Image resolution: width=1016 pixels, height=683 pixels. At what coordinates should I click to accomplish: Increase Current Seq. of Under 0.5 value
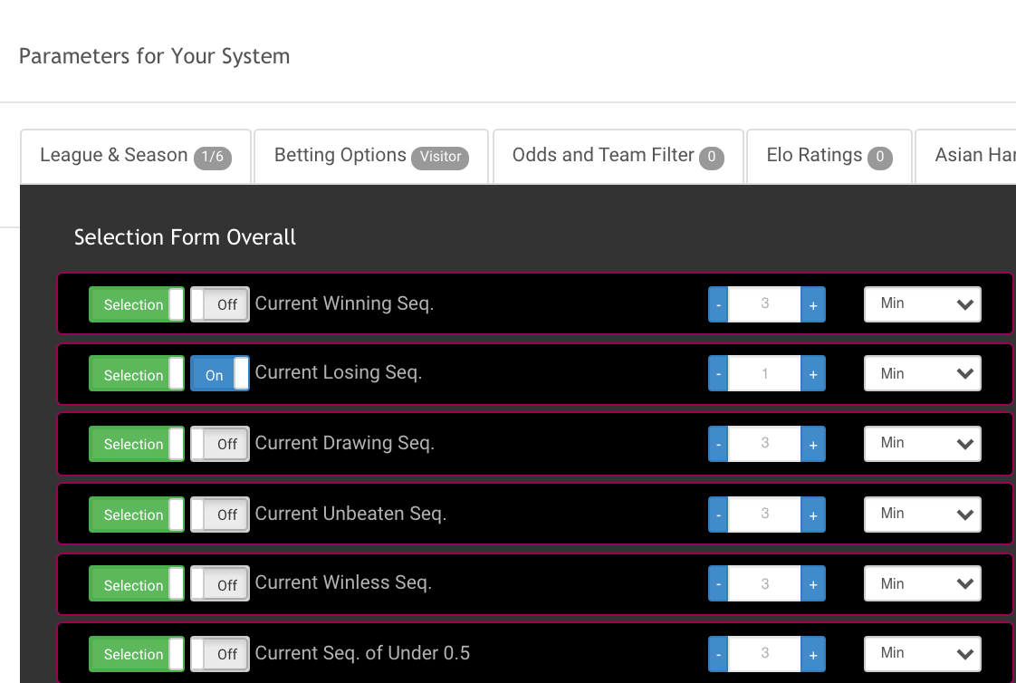pos(812,655)
